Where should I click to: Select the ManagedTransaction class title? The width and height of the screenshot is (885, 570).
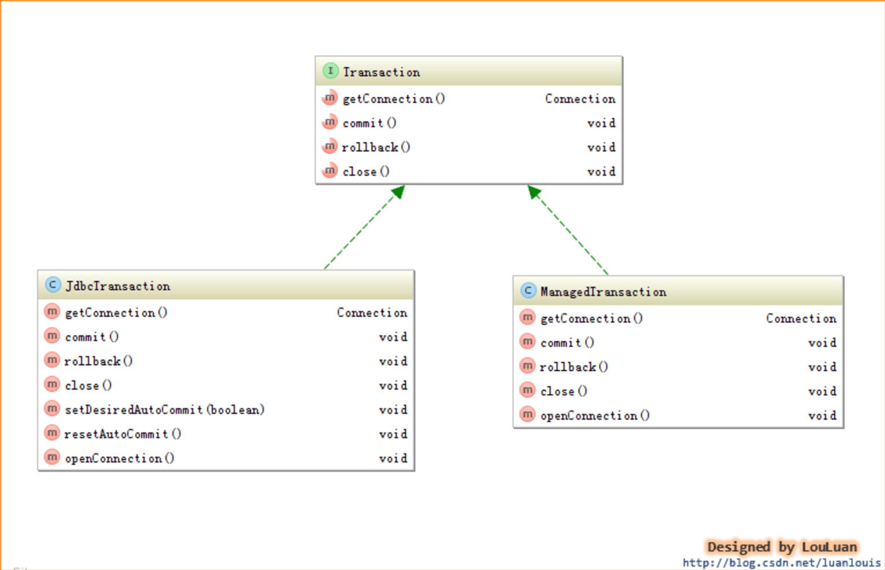pyautogui.click(x=603, y=292)
